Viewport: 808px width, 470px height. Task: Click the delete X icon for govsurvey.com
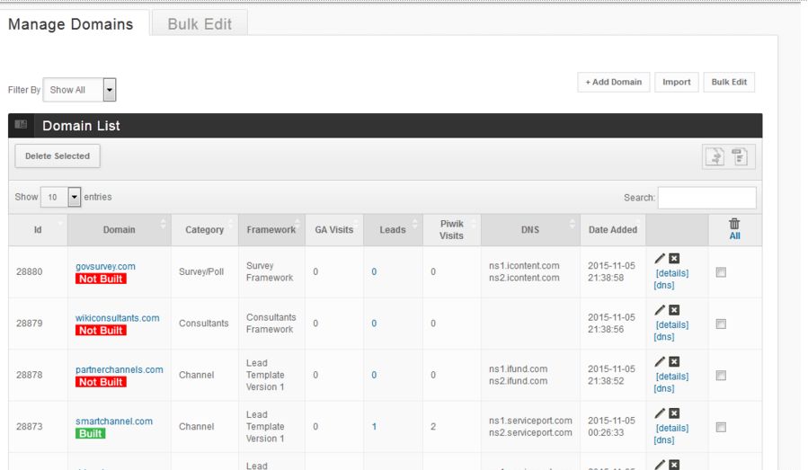click(x=674, y=258)
